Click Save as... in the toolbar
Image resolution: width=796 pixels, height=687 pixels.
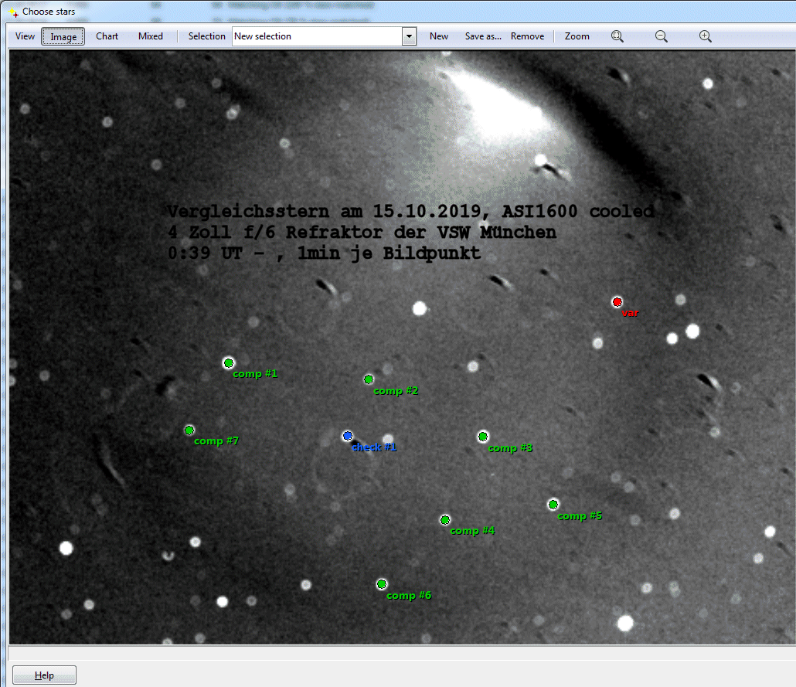pyautogui.click(x=483, y=36)
